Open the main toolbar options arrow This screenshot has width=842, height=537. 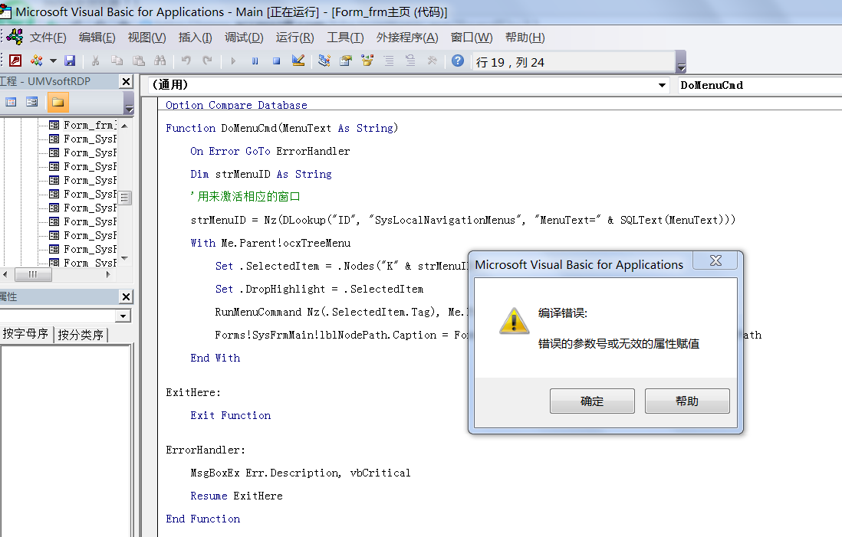click(x=681, y=62)
